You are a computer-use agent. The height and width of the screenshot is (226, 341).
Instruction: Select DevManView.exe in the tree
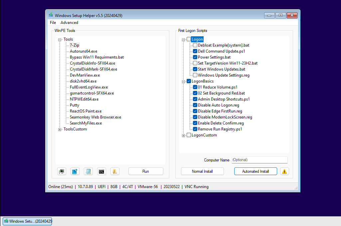coord(85,75)
